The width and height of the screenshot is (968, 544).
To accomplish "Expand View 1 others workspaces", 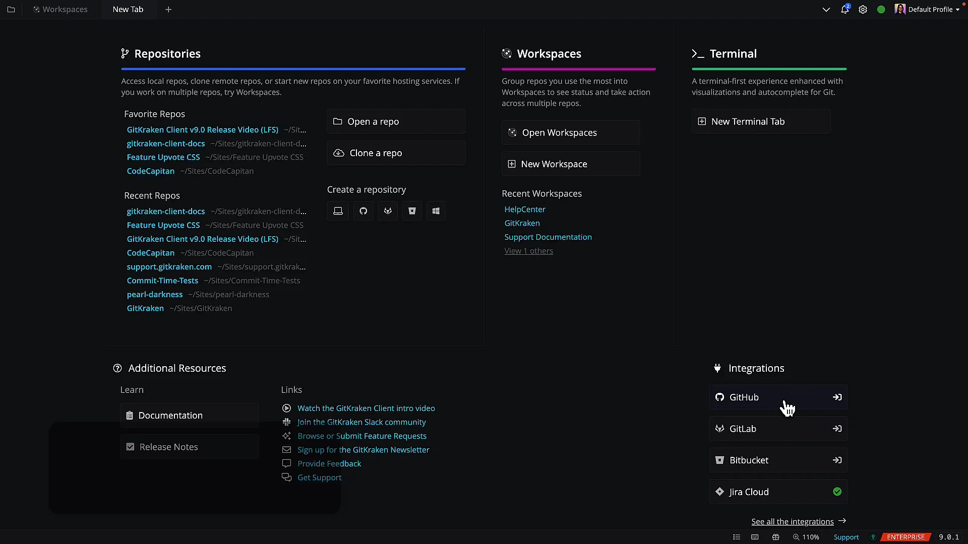I will click(528, 251).
